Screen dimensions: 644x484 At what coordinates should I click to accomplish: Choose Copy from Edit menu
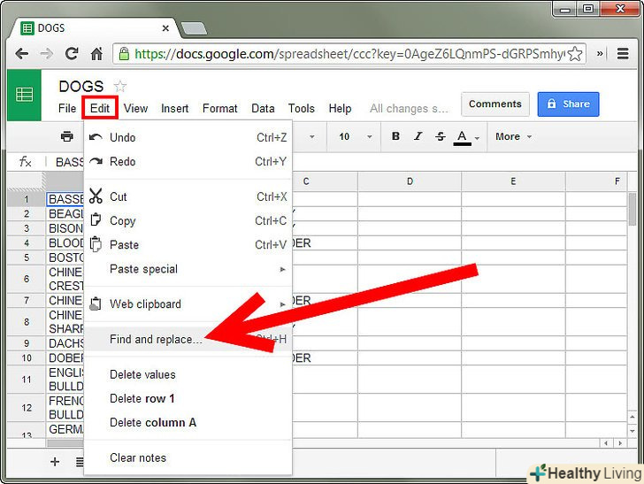click(x=188, y=220)
